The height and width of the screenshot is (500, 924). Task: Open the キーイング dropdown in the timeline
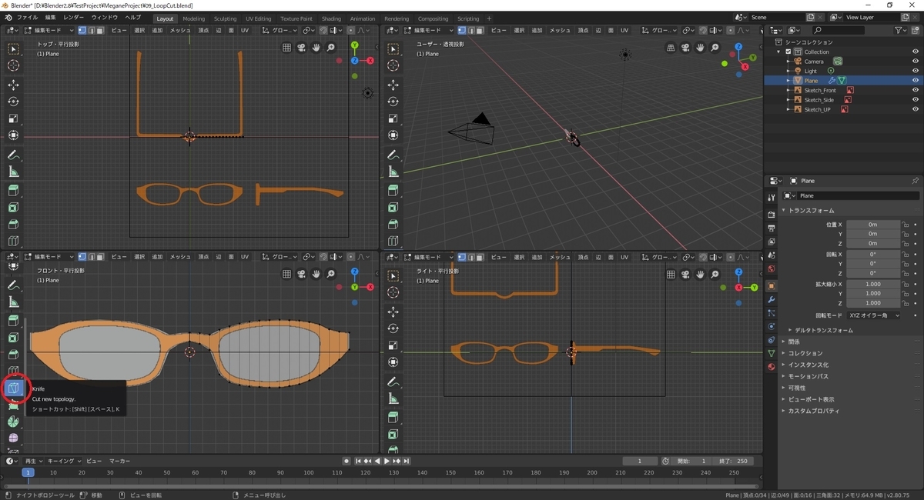tap(63, 461)
